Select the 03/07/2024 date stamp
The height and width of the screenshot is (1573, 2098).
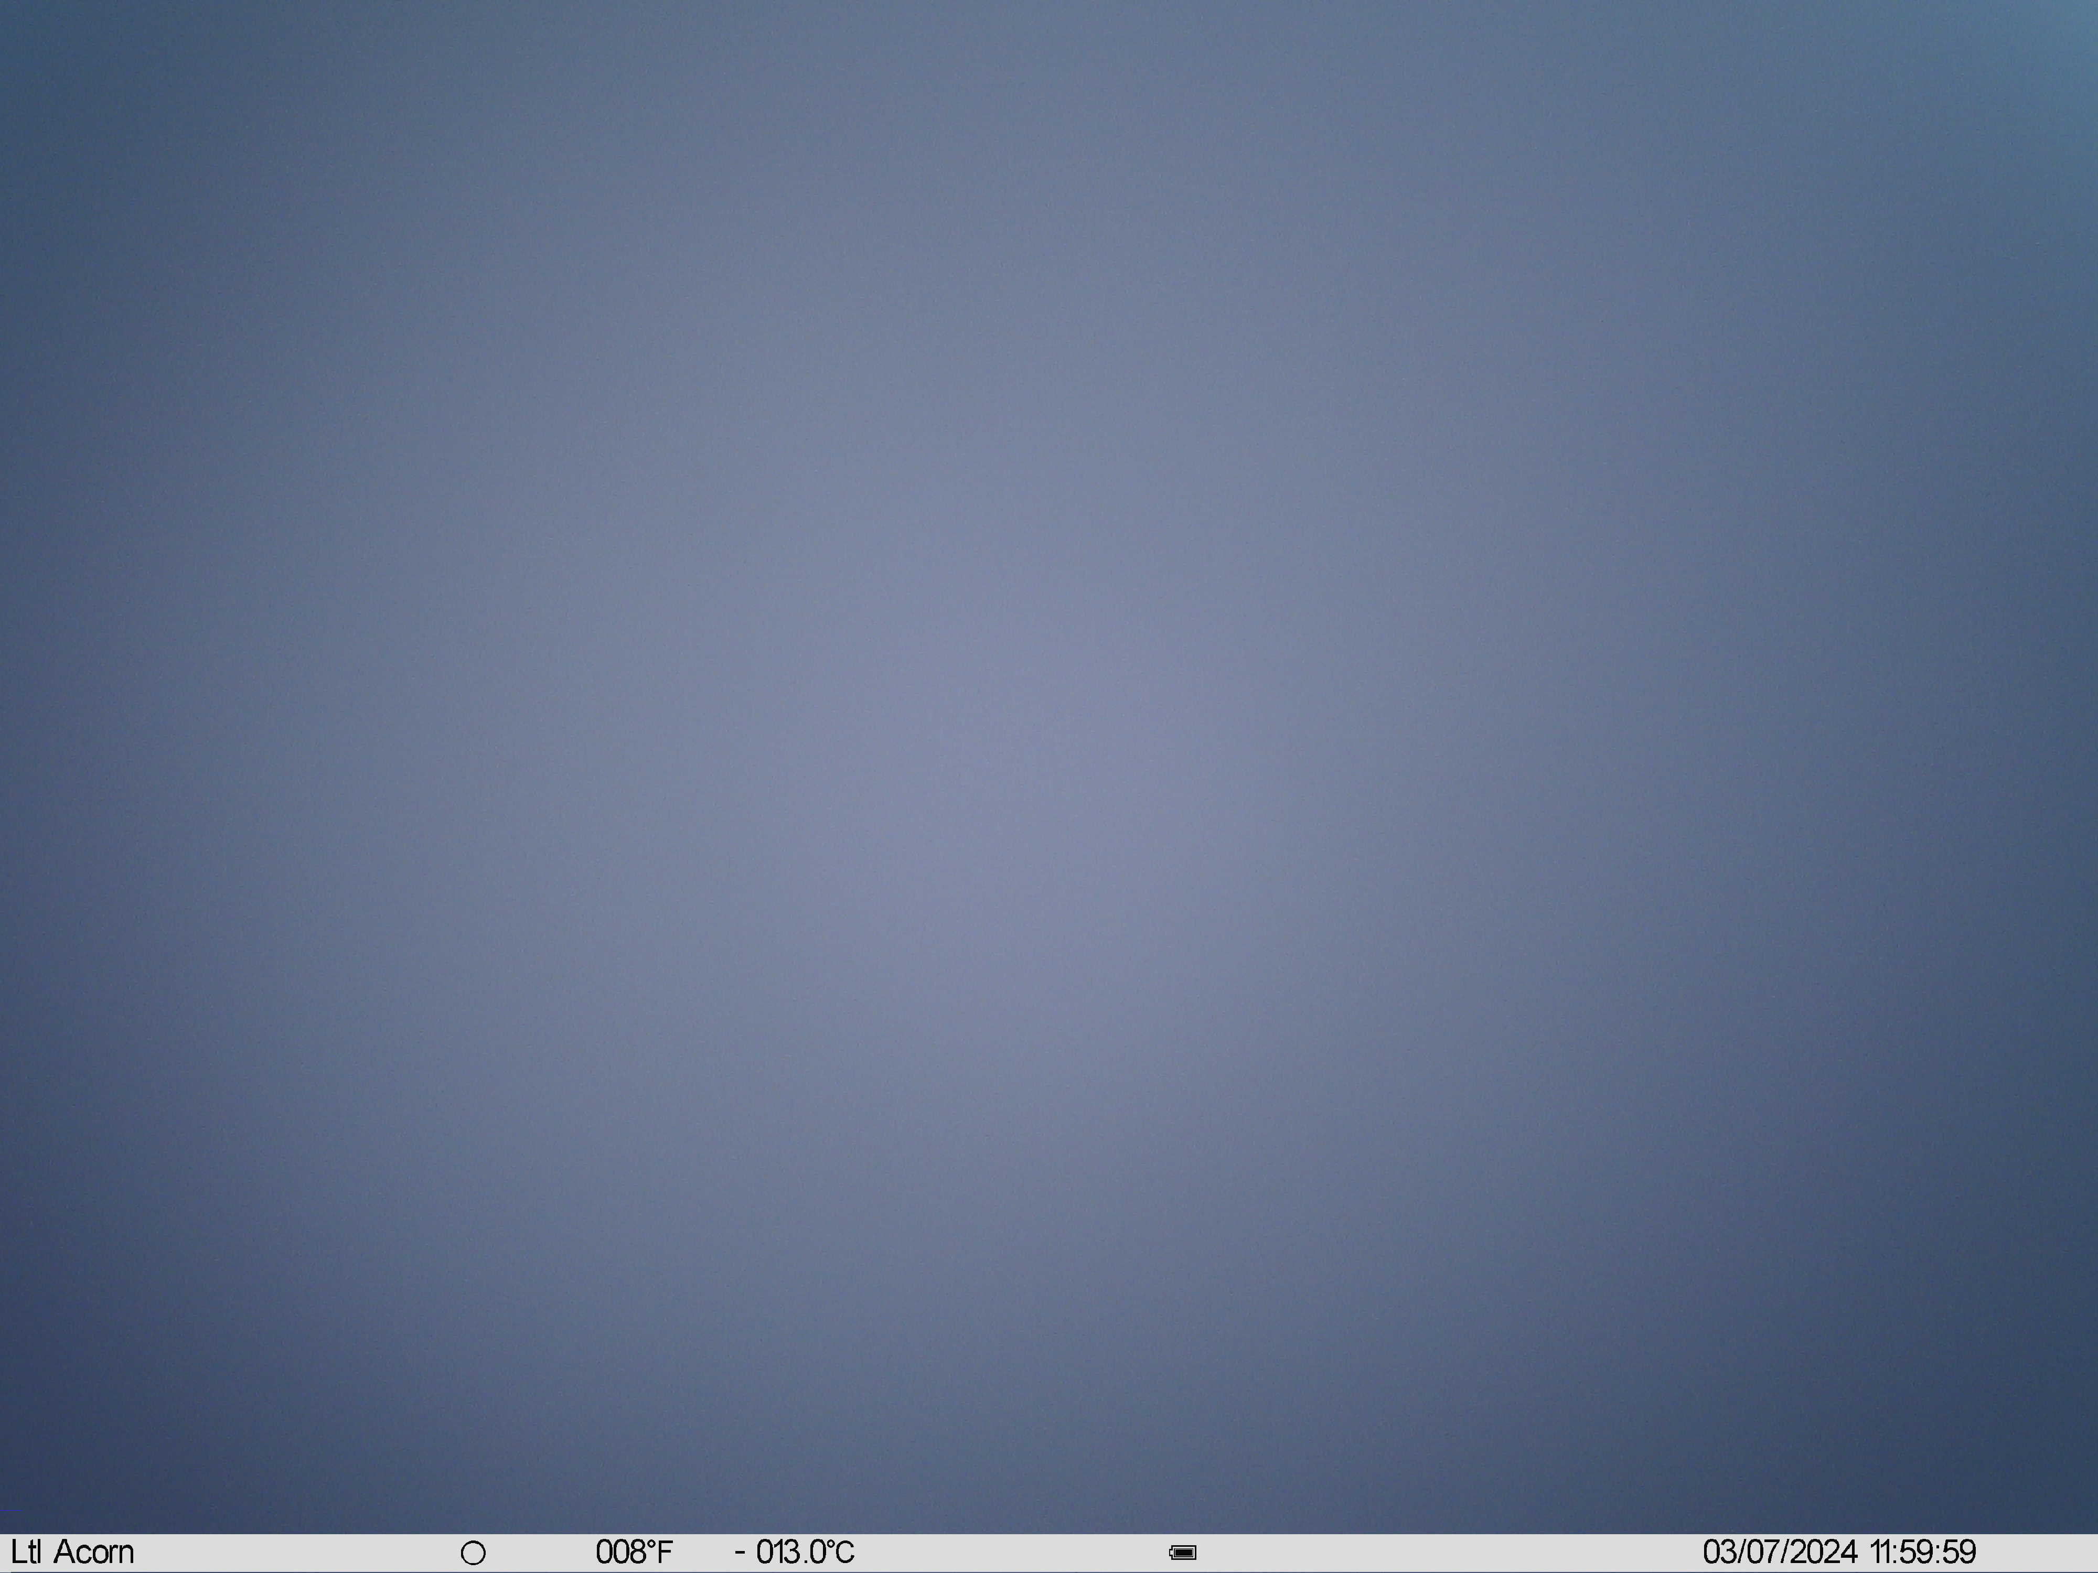tap(1780, 1552)
